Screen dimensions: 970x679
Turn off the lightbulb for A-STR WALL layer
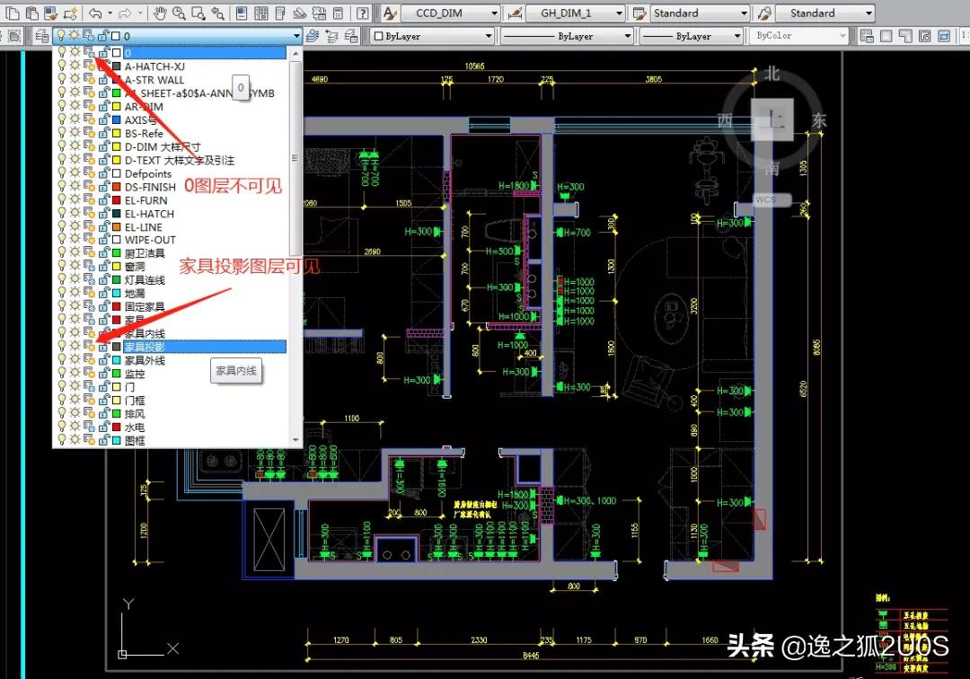[62, 80]
